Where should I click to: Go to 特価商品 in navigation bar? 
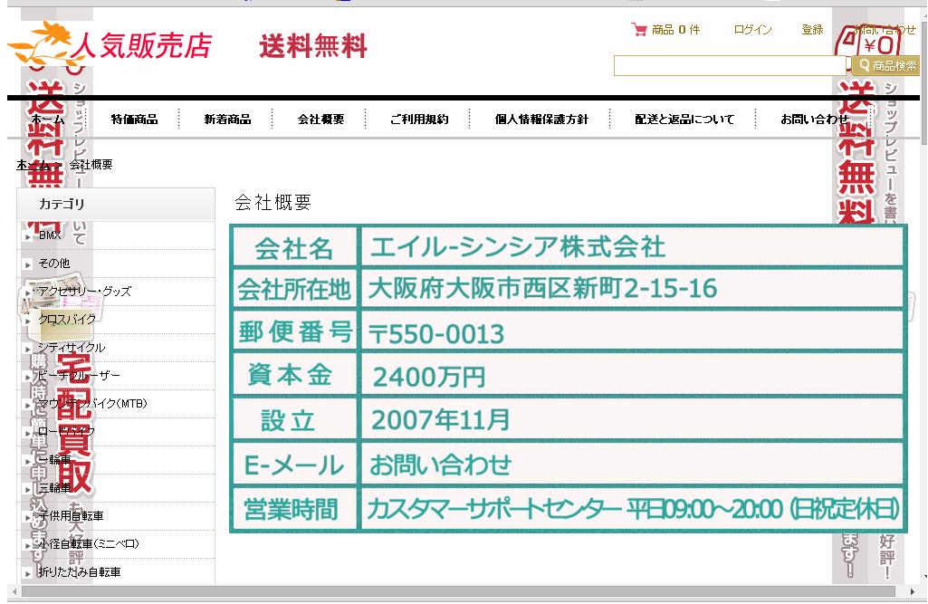pos(134,119)
